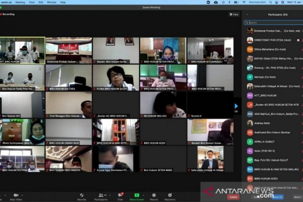Click the Siri icon in the menu bar
This screenshot has width=303, height=202.
click(283, 2)
